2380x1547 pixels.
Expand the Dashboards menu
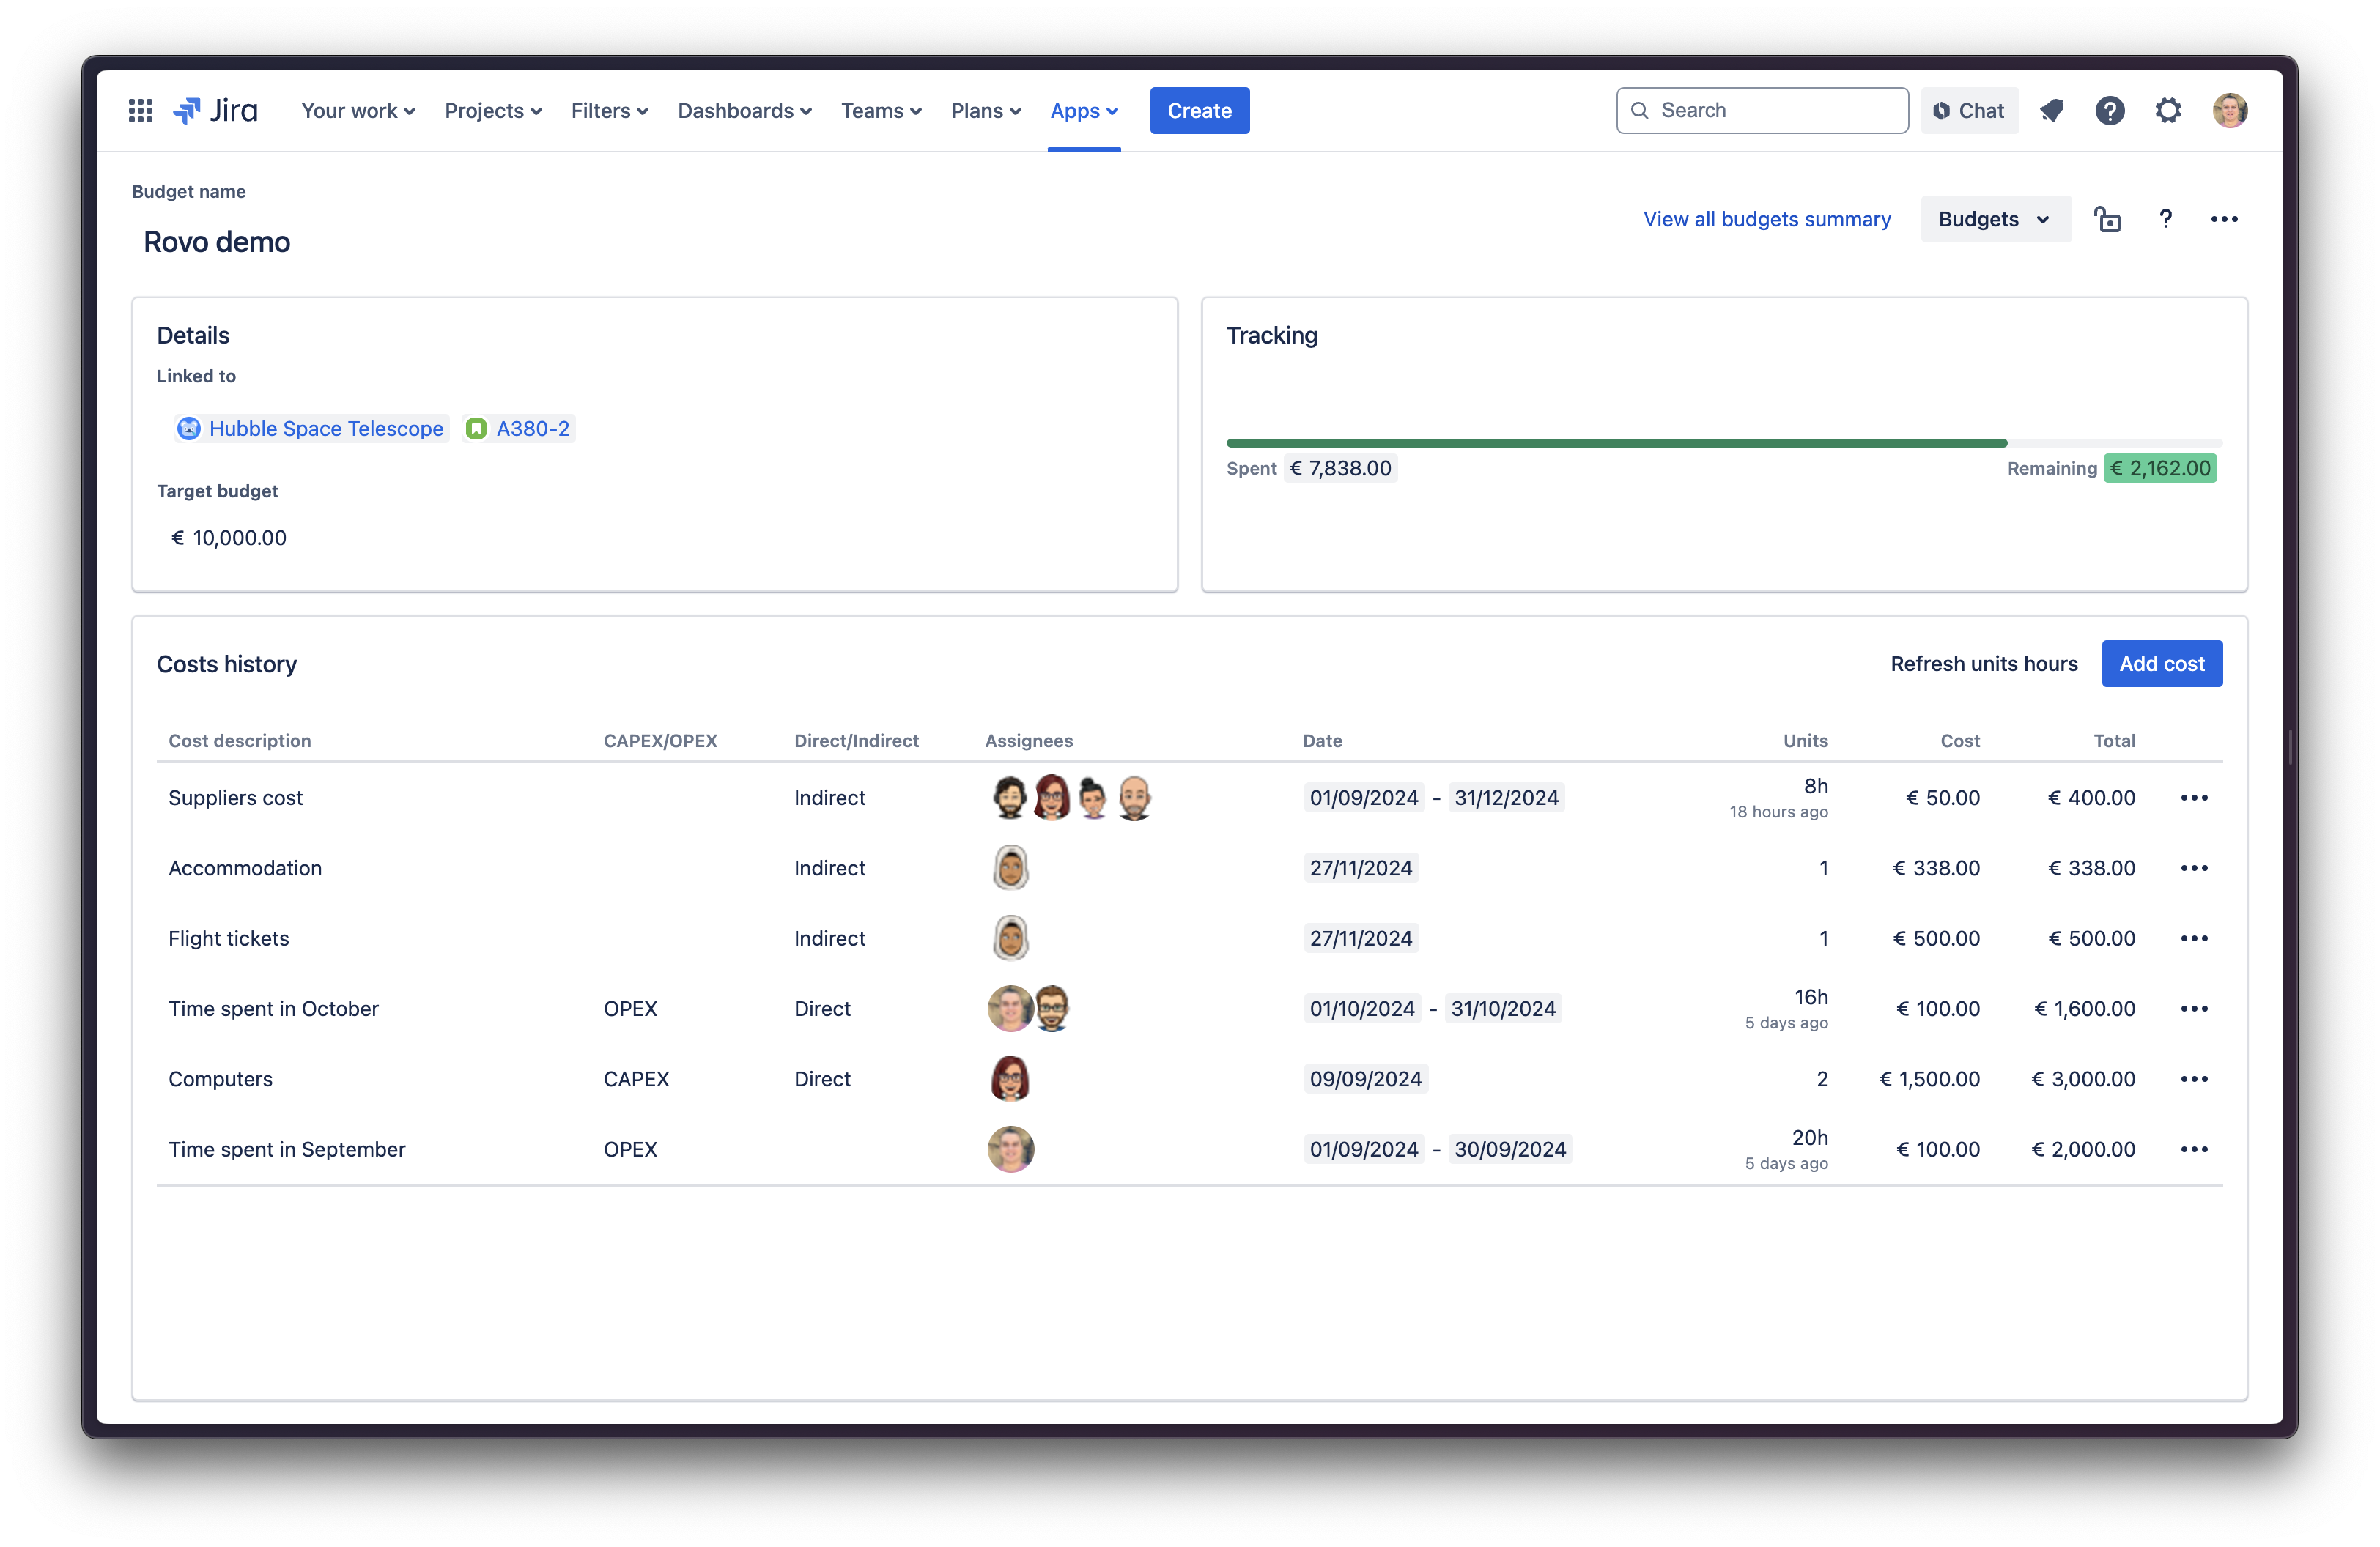click(744, 111)
